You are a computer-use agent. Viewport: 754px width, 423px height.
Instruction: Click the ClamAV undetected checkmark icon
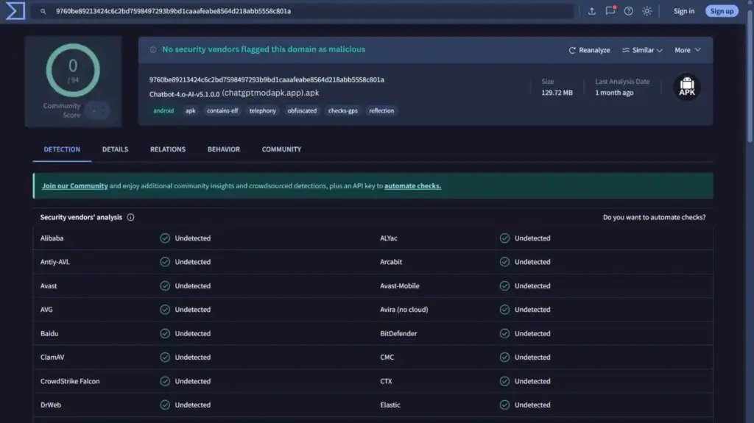click(165, 357)
